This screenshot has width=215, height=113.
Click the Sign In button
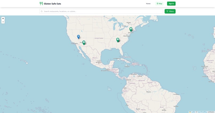tap(171, 4)
